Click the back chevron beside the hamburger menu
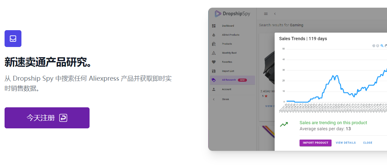The height and width of the screenshot is (168, 387). click(x=275, y=14)
